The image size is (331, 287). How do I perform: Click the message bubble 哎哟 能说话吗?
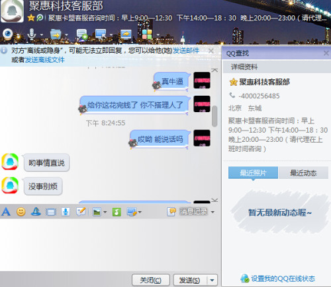point(160,139)
